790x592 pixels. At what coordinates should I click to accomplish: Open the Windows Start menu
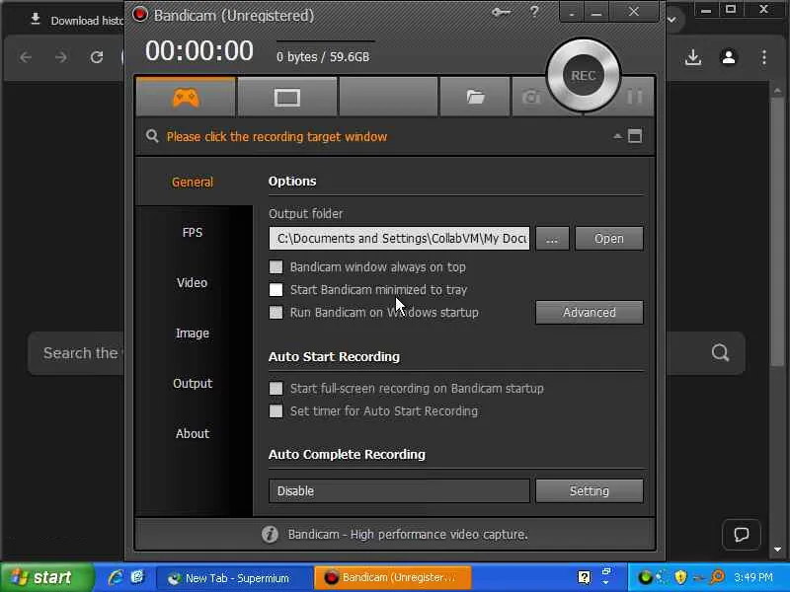coord(46,577)
